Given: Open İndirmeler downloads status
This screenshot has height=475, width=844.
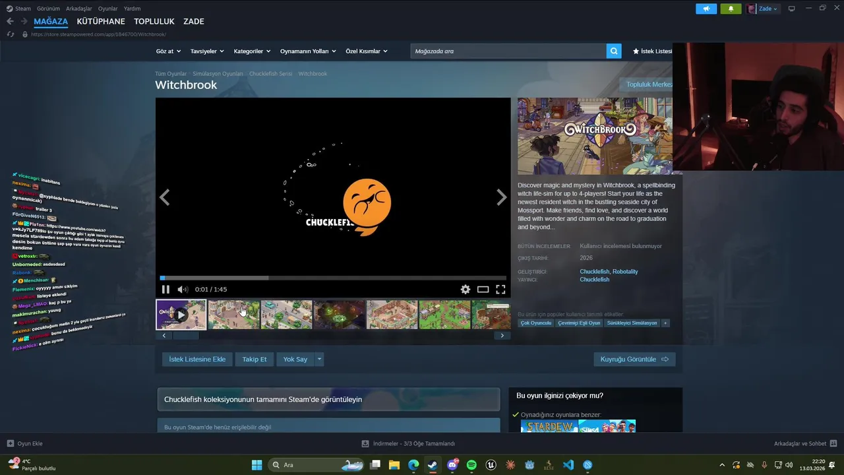Looking at the screenshot, I should [x=409, y=443].
